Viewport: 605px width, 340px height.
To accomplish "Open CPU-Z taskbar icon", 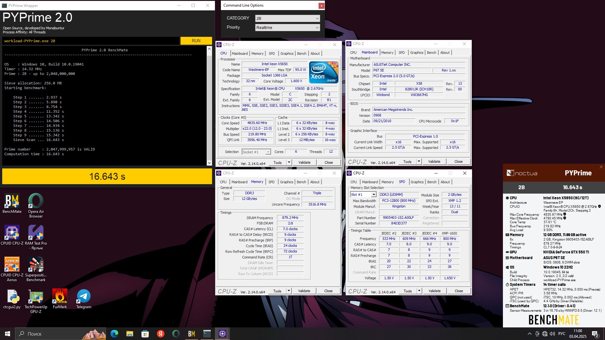I will coord(222,334).
